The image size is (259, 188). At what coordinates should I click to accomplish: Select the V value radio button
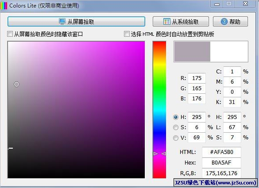click(x=176, y=138)
